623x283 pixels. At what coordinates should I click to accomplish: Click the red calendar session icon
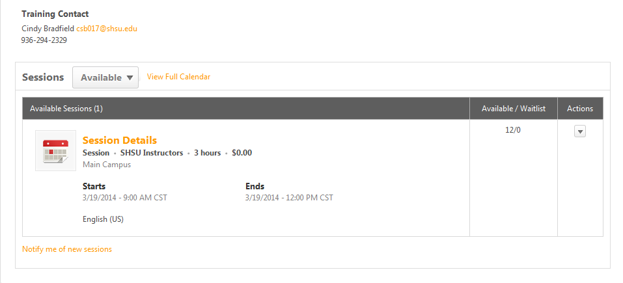pyautogui.click(x=55, y=151)
